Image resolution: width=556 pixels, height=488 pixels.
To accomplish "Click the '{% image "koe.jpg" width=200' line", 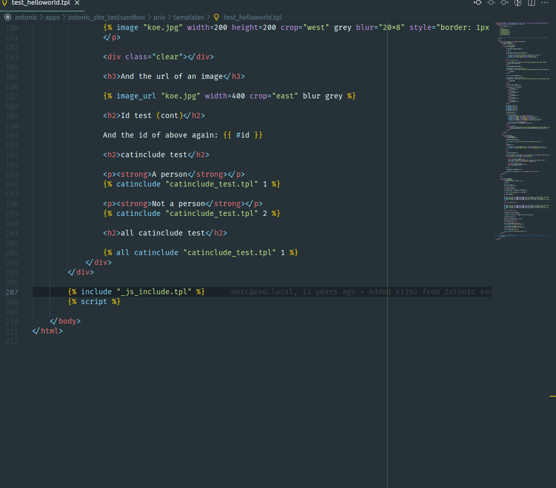I will [x=296, y=28].
